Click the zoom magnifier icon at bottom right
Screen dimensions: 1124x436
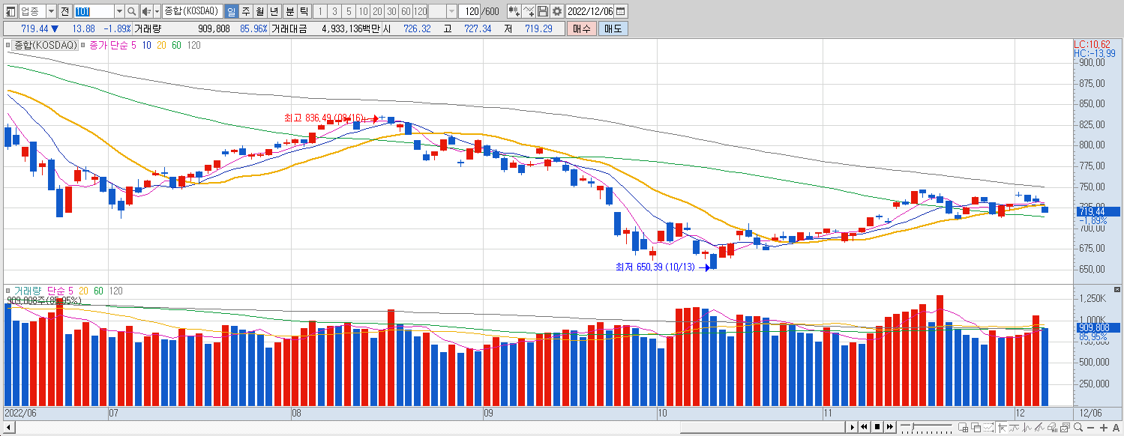click(x=1078, y=428)
